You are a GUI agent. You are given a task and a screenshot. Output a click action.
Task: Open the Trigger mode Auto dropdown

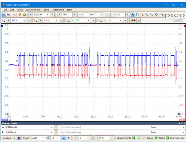tap(38, 138)
